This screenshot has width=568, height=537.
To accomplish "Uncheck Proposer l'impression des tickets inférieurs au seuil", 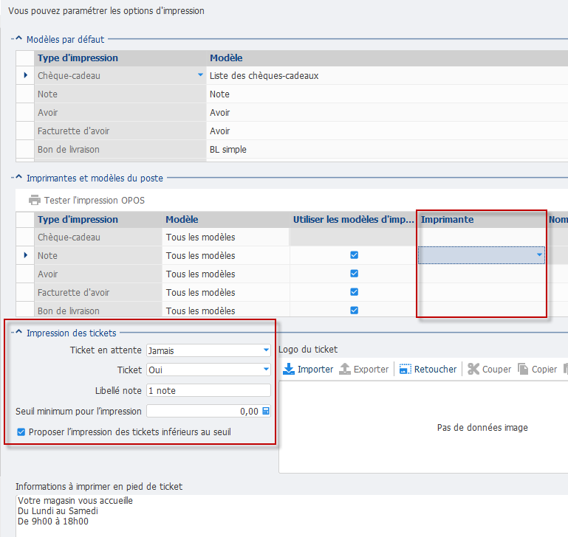I will pos(21,432).
